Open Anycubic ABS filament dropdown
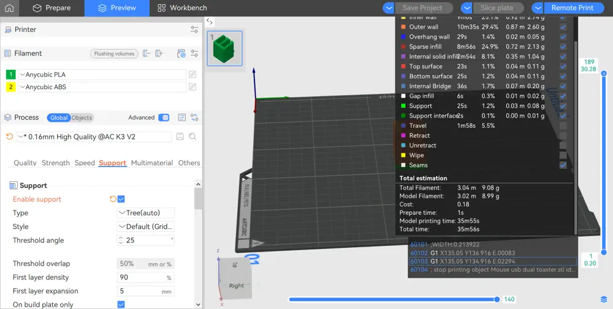This screenshot has height=309, width=613. [x=102, y=87]
